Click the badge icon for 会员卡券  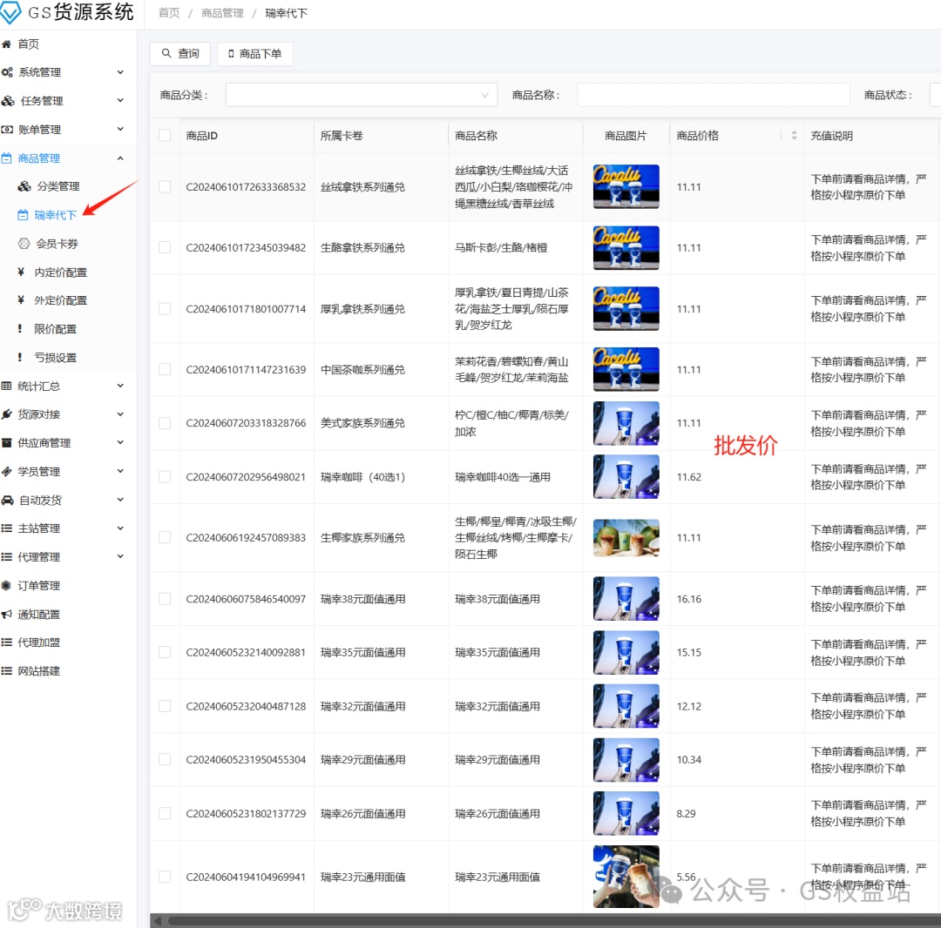pos(24,244)
